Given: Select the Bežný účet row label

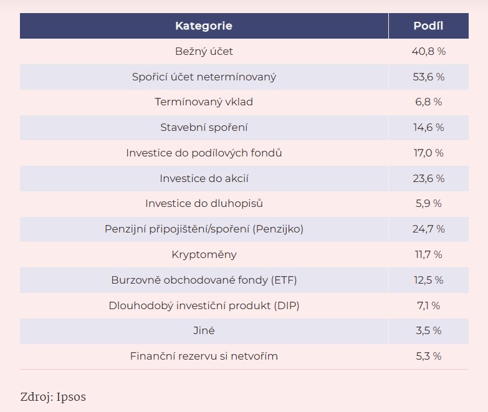Looking at the screenshot, I should pyautogui.click(x=204, y=52).
